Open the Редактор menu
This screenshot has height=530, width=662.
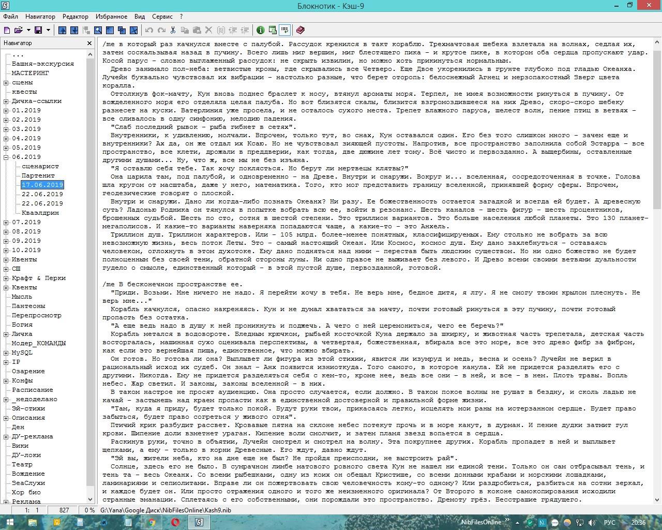(x=75, y=17)
